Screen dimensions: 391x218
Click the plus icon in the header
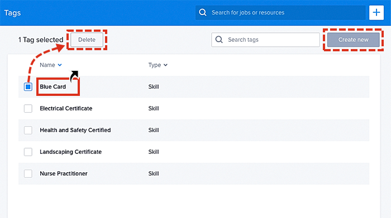click(x=376, y=12)
